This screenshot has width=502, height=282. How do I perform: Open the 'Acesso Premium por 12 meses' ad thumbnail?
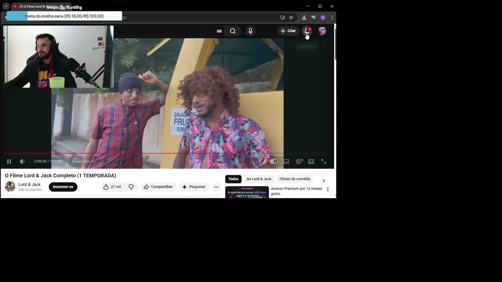tap(247, 192)
